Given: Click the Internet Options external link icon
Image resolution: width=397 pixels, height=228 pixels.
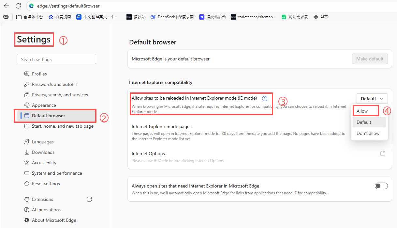Looking at the screenshot, I should [x=383, y=154].
